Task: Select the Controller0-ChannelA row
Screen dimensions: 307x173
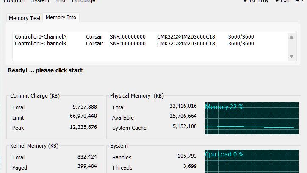Action: [x=41, y=37]
